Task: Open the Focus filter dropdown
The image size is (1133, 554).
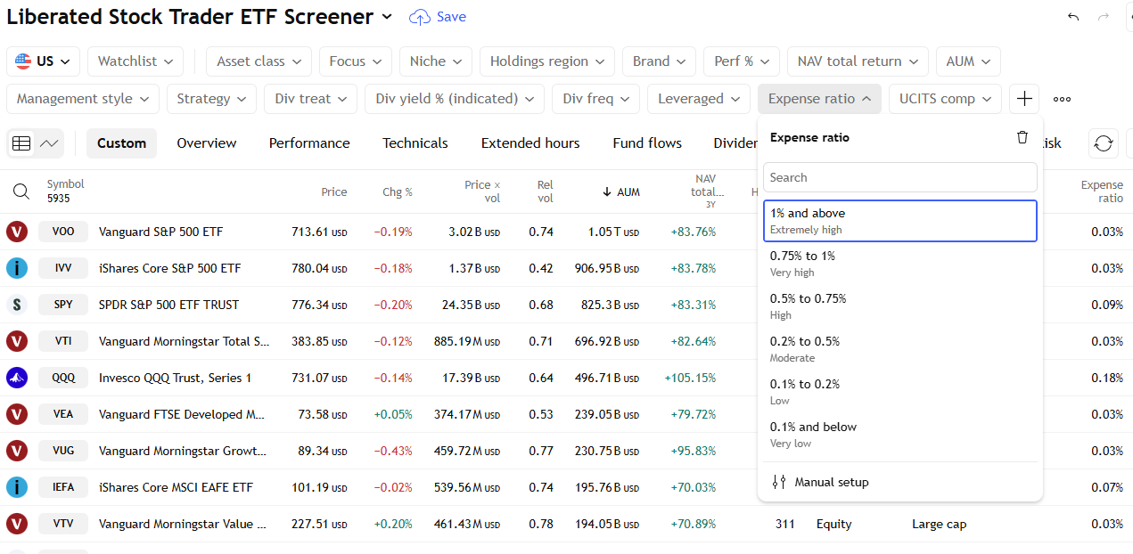Action: (x=356, y=61)
